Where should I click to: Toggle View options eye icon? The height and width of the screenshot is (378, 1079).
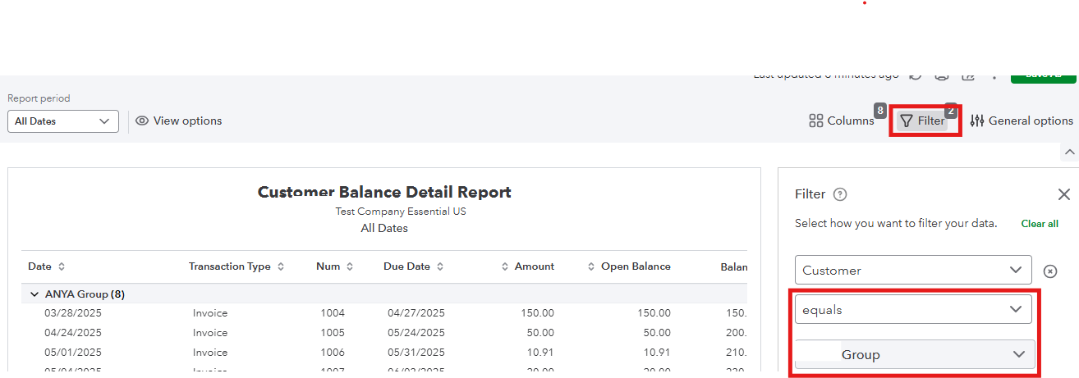point(179,121)
